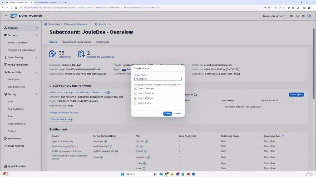Click the Windows Start button
The width and height of the screenshot is (316, 177).
(x=122, y=174)
